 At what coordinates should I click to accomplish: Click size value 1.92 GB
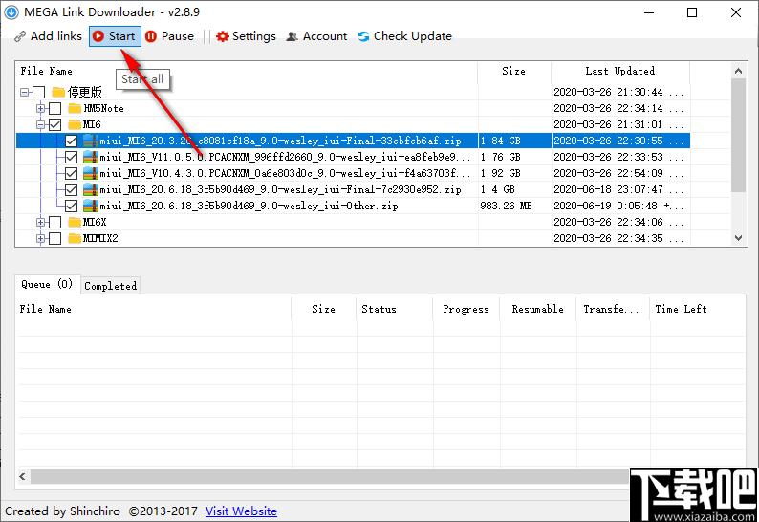[x=500, y=173]
